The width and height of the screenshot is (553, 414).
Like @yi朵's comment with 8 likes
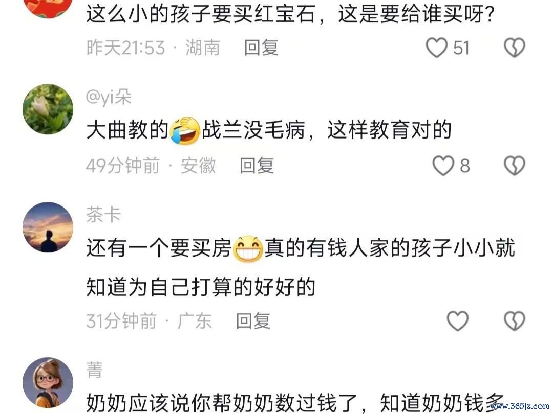[443, 166]
